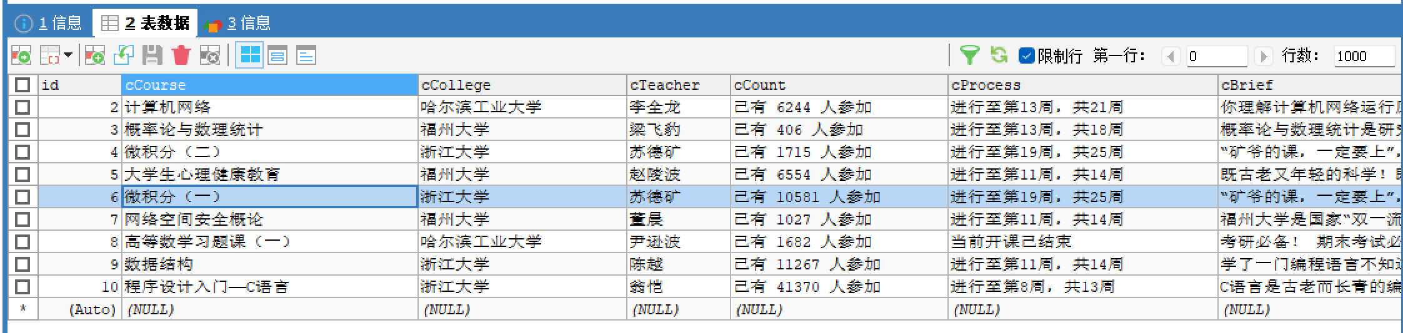Toggle the 限制行 checkbox
This screenshot has height=333, width=1403.
pos(1026,55)
